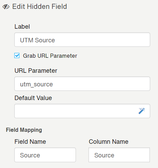Select the Field Mapping section heading
The image size is (158, 168).
point(24,130)
